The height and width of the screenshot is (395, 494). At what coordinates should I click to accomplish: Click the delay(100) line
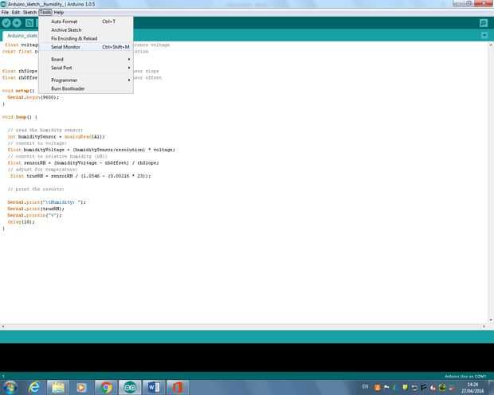tap(21, 221)
